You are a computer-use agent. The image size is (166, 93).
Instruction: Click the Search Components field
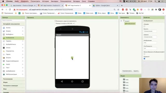(13, 20)
